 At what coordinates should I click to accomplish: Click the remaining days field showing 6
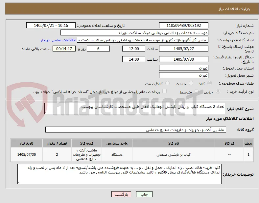98,49
